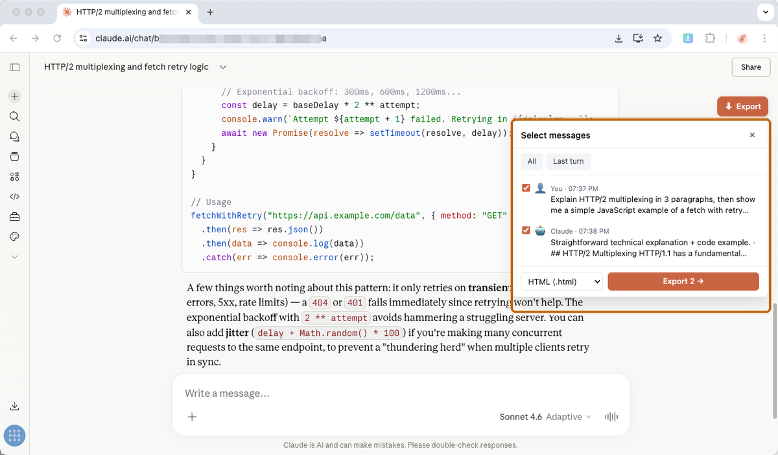The image size is (778, 455).
Task: Open the code brackets icon in sidebar
Action: tap(14, 197)
